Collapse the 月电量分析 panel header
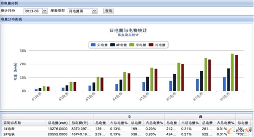 [x=10, y=3]
